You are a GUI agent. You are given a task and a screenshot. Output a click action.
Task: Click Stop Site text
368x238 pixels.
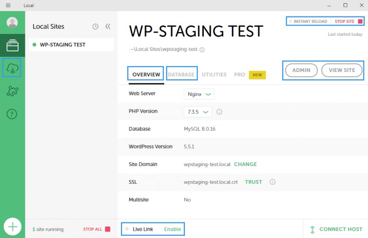[x=344, y=21]
